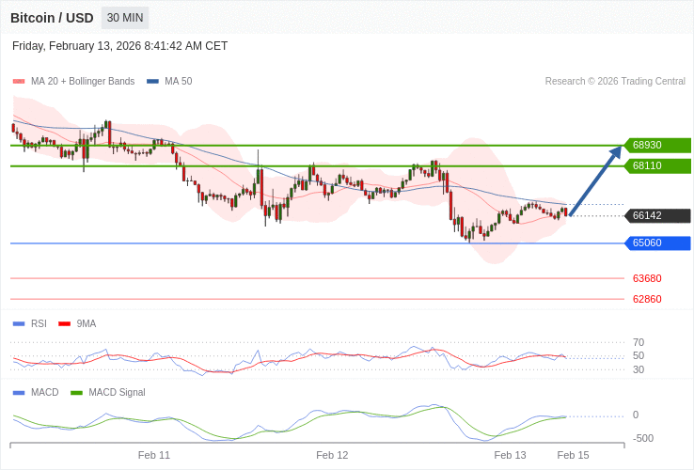Click the RSI blue legend marker
The height and width of the screenshot is (470, 694).
click(19, 324)
